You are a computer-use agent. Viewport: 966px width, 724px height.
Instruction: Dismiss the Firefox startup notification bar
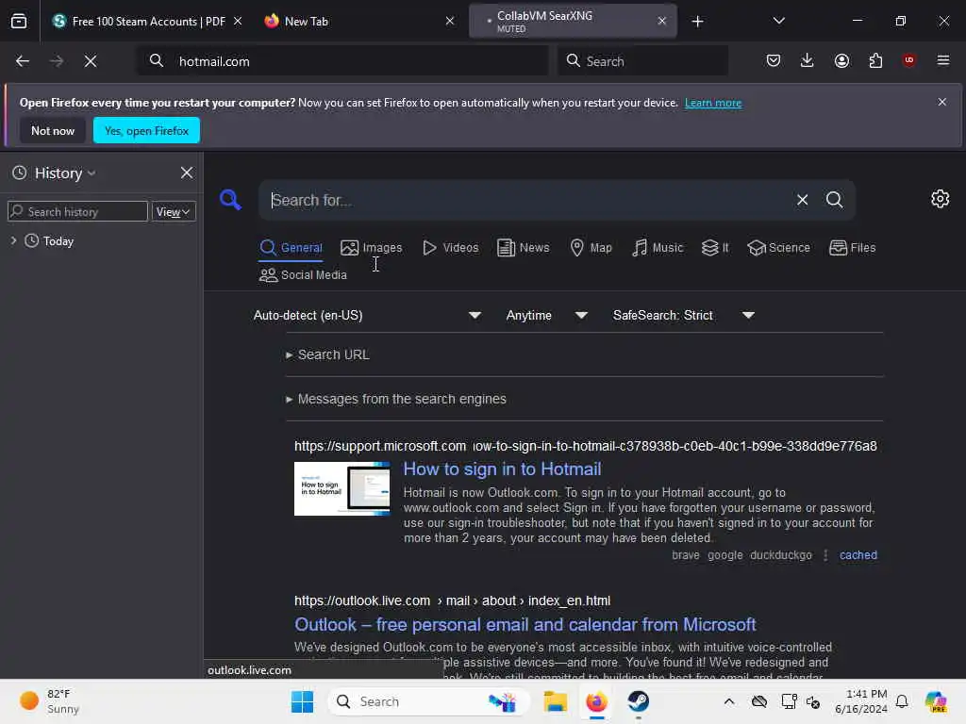coord(942,102)
